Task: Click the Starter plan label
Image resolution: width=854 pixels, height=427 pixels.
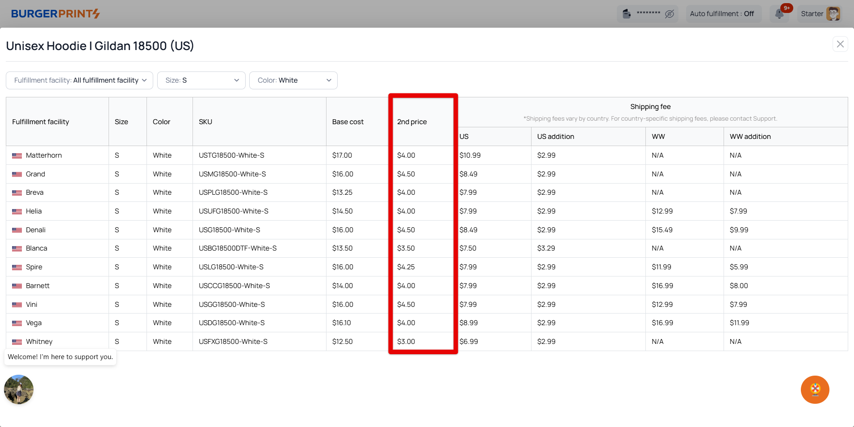Action: (812, 14)
